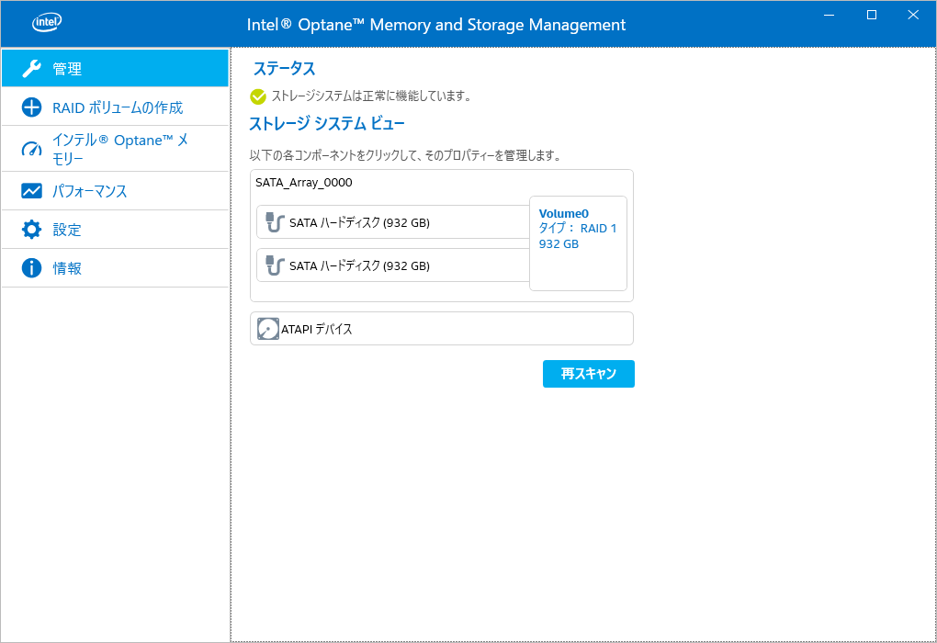Click the green check status icon
Viewport: 937px width, 643px height.
pyautogui.click(x=258, y=96)
